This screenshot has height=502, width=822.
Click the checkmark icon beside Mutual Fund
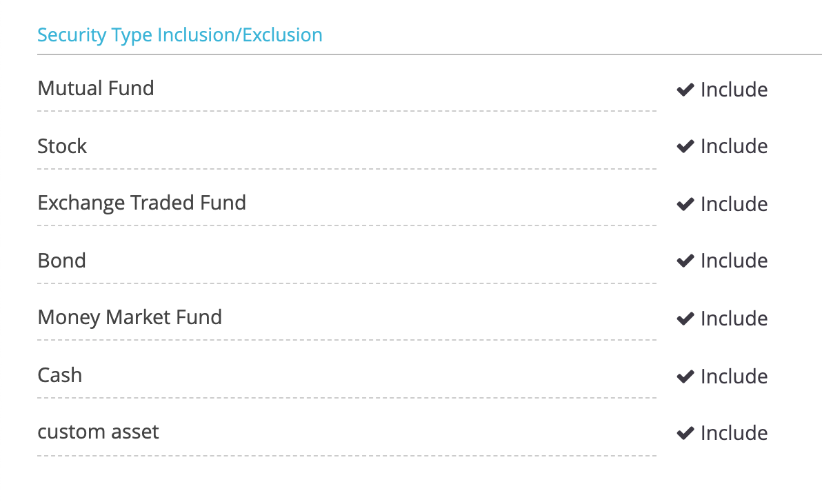click(x=685, y=90)
